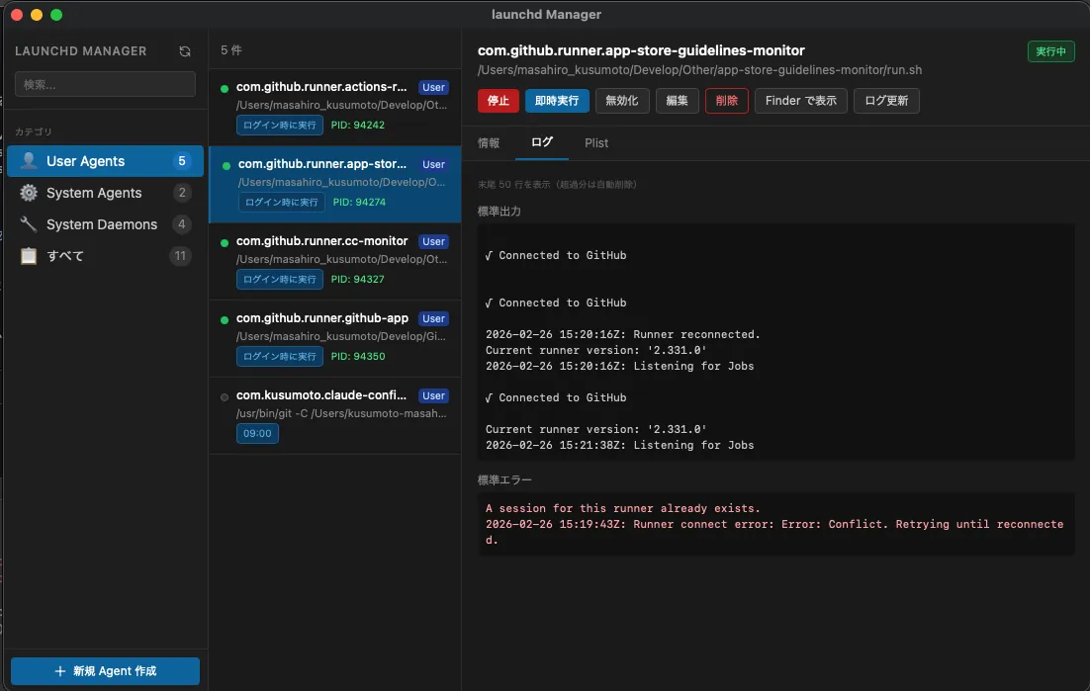1090x691 pixels.
Task: Click User Agents count badge 5
Action: (181, 160)
